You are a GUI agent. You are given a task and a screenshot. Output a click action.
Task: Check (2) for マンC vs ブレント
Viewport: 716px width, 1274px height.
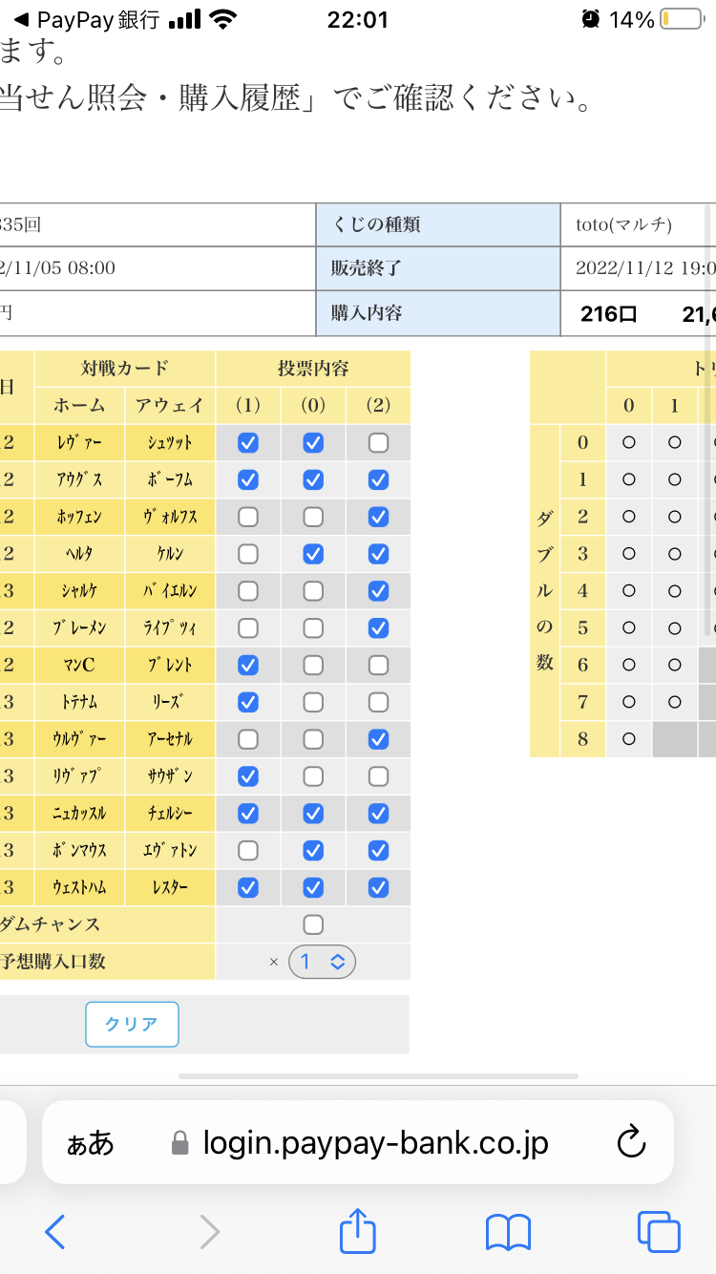tap(378, 665)
